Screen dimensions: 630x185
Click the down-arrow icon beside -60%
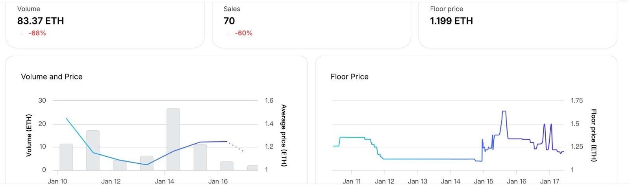click(228, 33)
